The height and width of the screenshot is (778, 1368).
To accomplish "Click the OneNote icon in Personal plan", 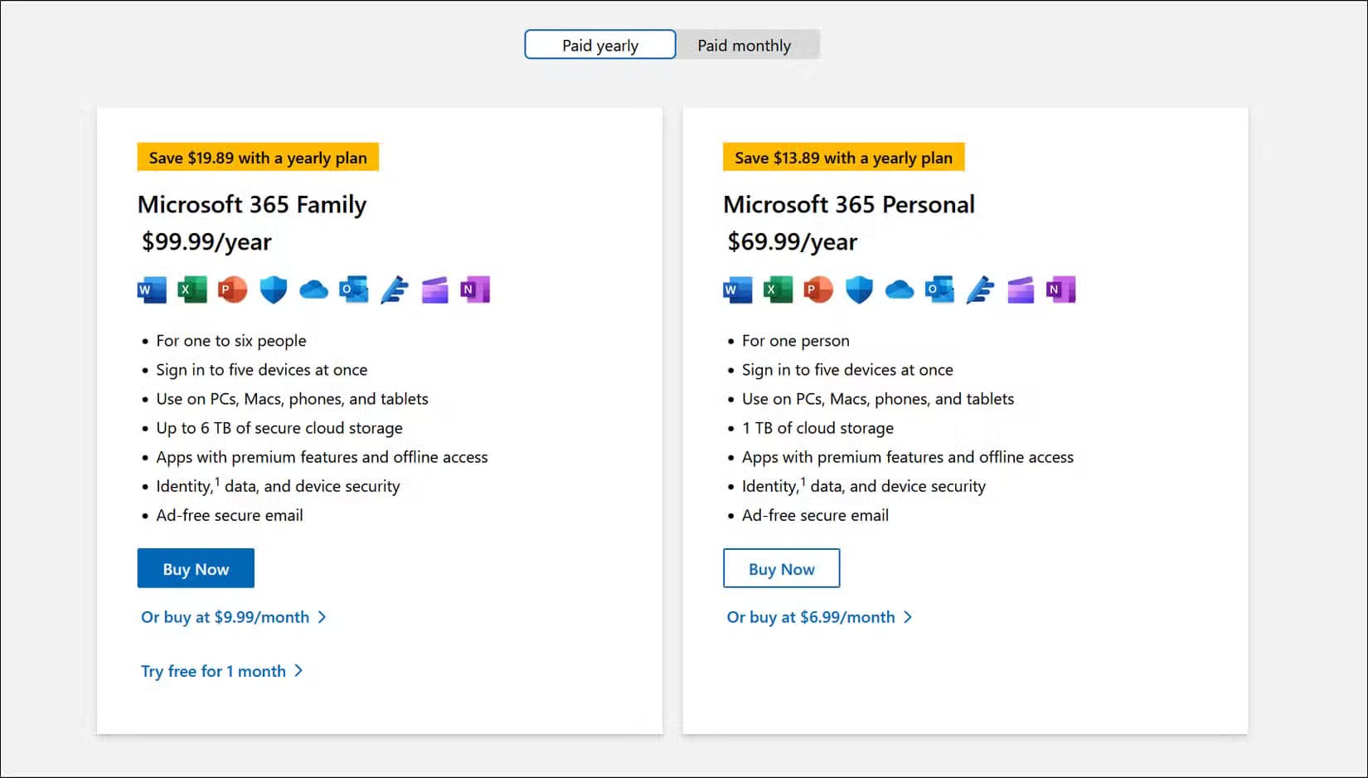I will pyautogui.click(x=1061, y=289).
